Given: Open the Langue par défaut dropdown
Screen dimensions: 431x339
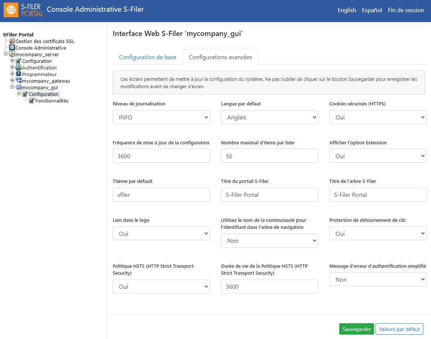Looking at the screenshot, I should pyautogui.click(x=269, y=117).
